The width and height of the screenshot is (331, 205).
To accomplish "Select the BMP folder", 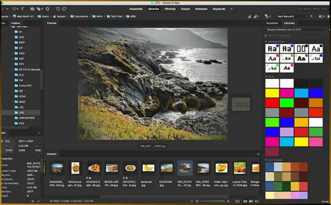I will click(20, 43).
